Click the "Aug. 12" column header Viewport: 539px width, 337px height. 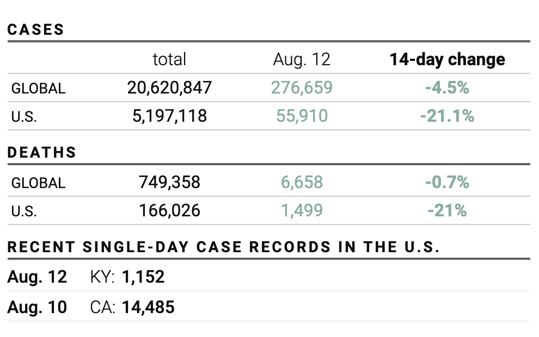point(302,59)
